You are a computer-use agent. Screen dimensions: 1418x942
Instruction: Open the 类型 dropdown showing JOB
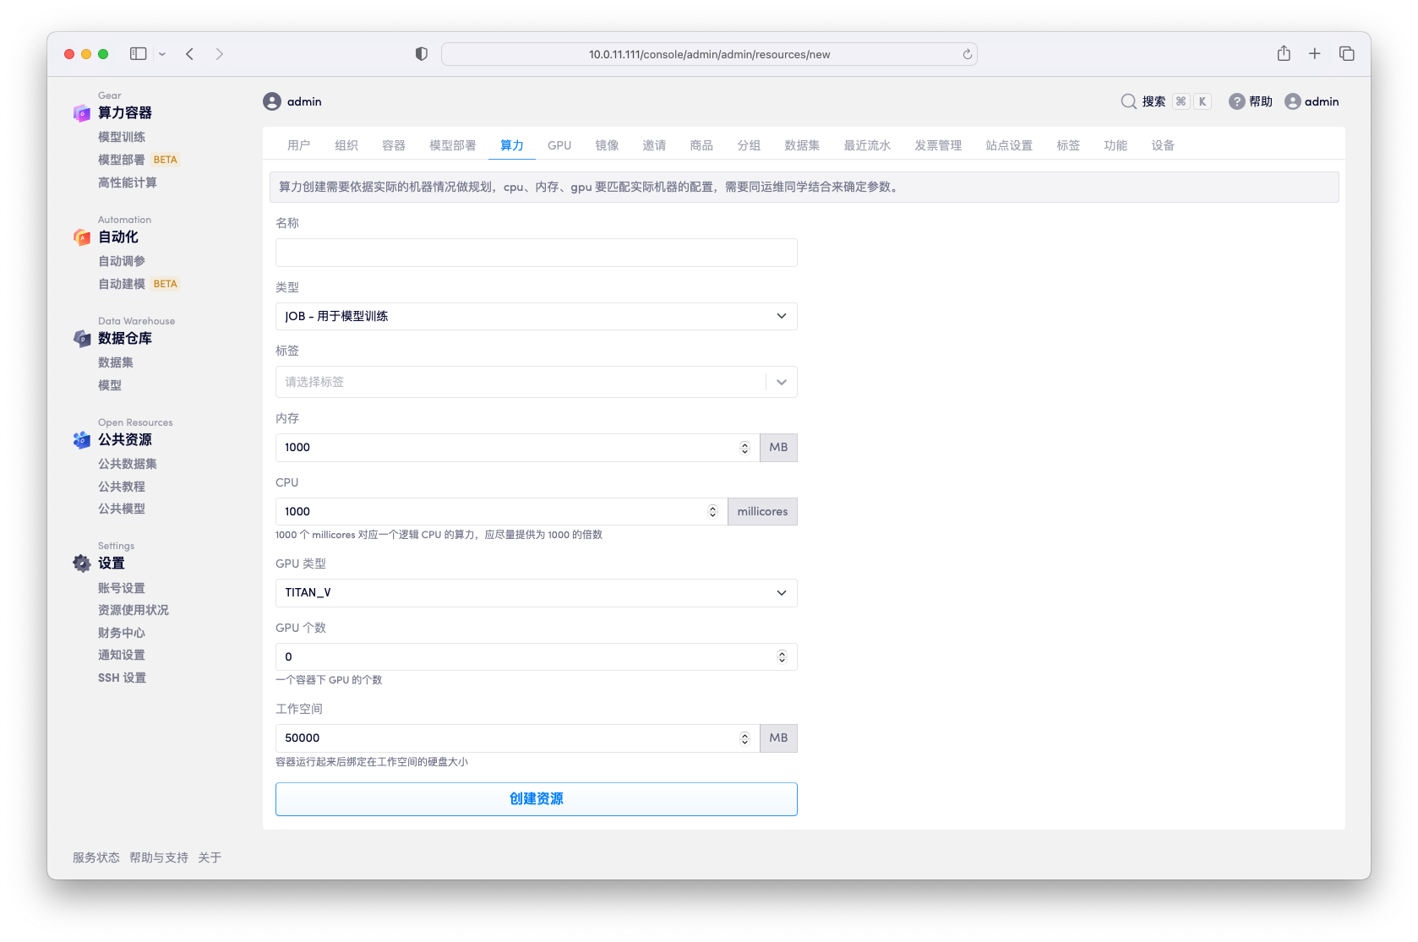pyautogui.click(x=536, y=316)
